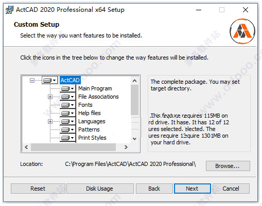Open File Associations feature install dropdown
Image resolution: width=262 pixels, height=206 pixels.
pos(68,97)
